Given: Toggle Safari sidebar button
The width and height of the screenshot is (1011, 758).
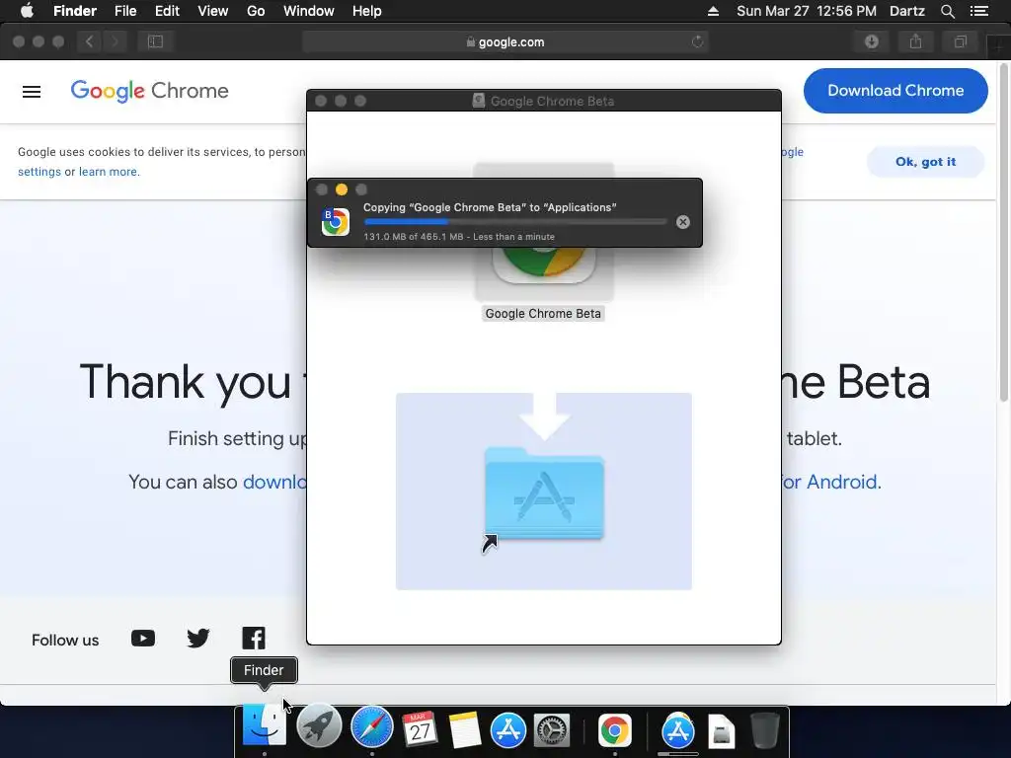Looking at the screenshot, I should click(x=155, y=41).
